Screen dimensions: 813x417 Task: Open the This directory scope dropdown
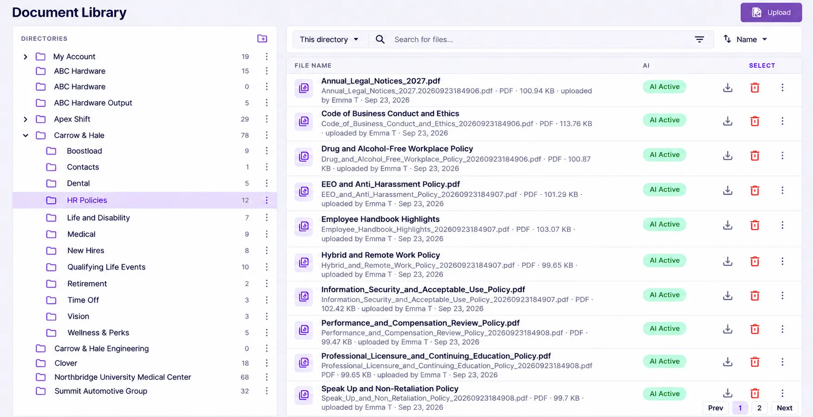329,39
